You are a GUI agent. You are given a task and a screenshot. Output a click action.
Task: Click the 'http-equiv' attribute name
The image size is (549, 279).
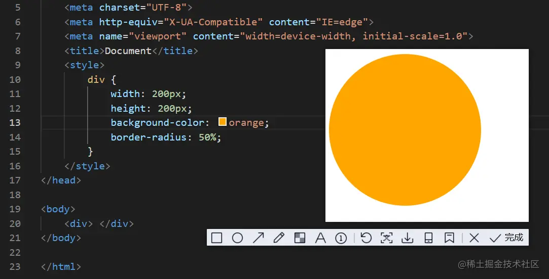128,22
